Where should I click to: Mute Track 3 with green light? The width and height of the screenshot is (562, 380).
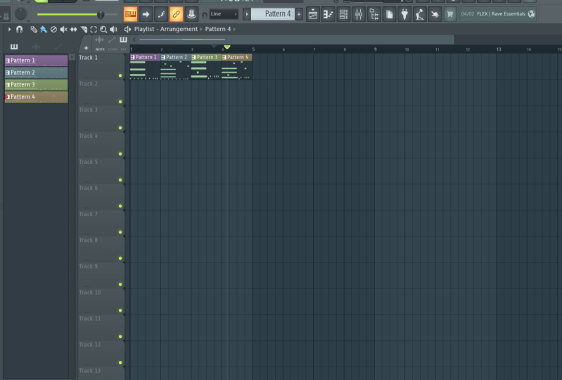[120, 128]
